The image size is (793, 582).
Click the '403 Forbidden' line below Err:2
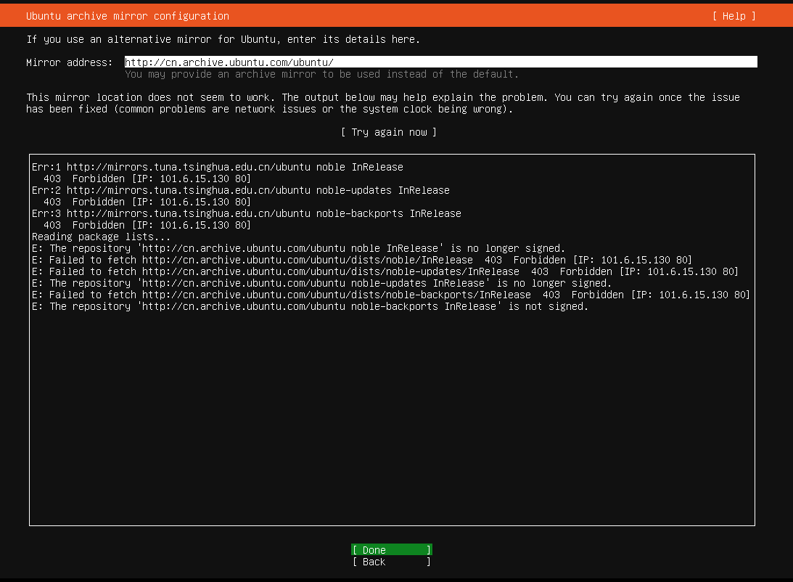pos(147,202)
